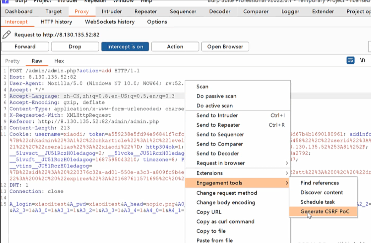Switch to Pretty view
The image size is (371, 243).
pyautogui.click(x=12, y=61)
